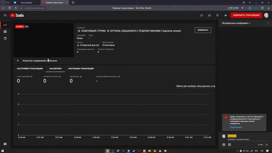
Task: Show info for Число зрителей metric
Action: pos(31,76)
